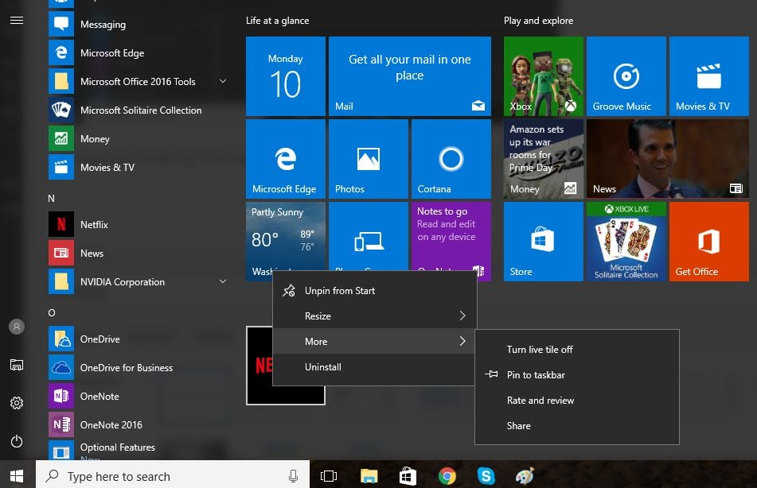The image size is (757, 488).
Task: Open Optional Features from the app list
Action: tap(138, 450)
